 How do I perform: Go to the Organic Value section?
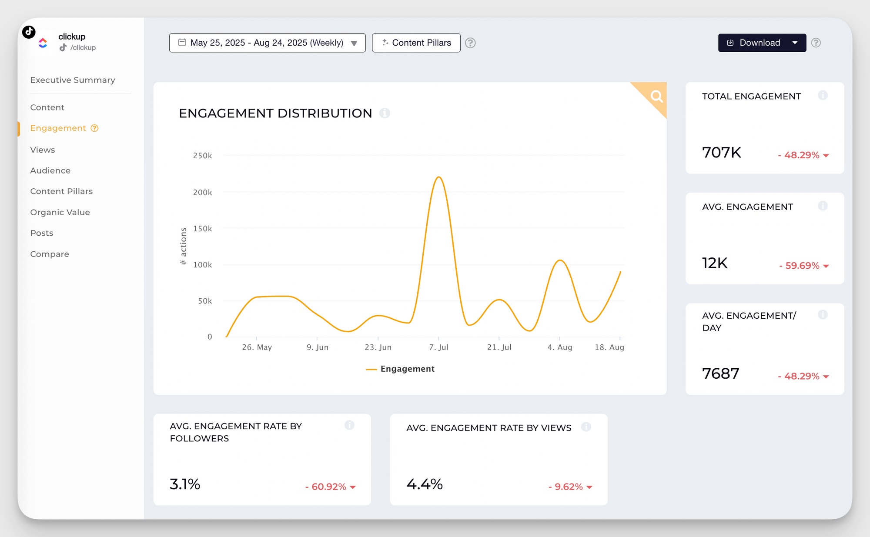60,212
